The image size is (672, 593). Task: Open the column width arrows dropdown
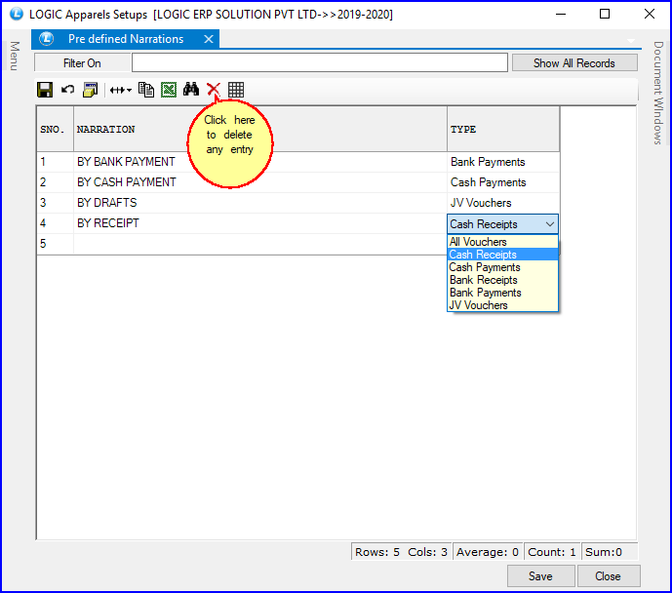coord(120,90)
